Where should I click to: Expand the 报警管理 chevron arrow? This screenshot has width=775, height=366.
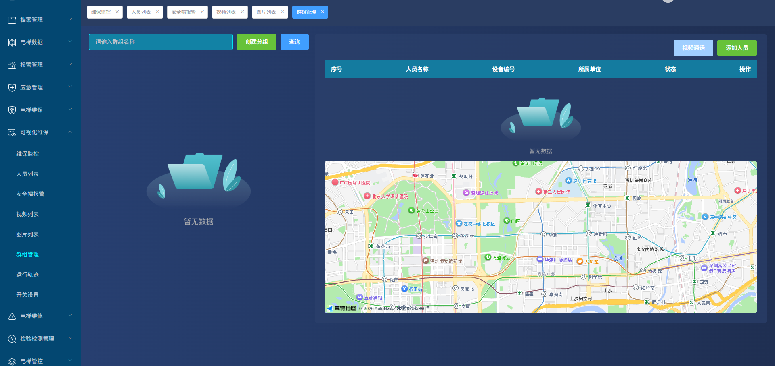pos(70,64)
